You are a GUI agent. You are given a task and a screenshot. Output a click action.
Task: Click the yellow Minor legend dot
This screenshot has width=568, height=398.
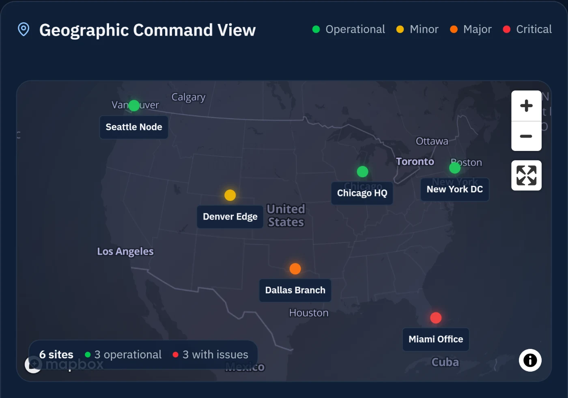(x=400, y=29)
